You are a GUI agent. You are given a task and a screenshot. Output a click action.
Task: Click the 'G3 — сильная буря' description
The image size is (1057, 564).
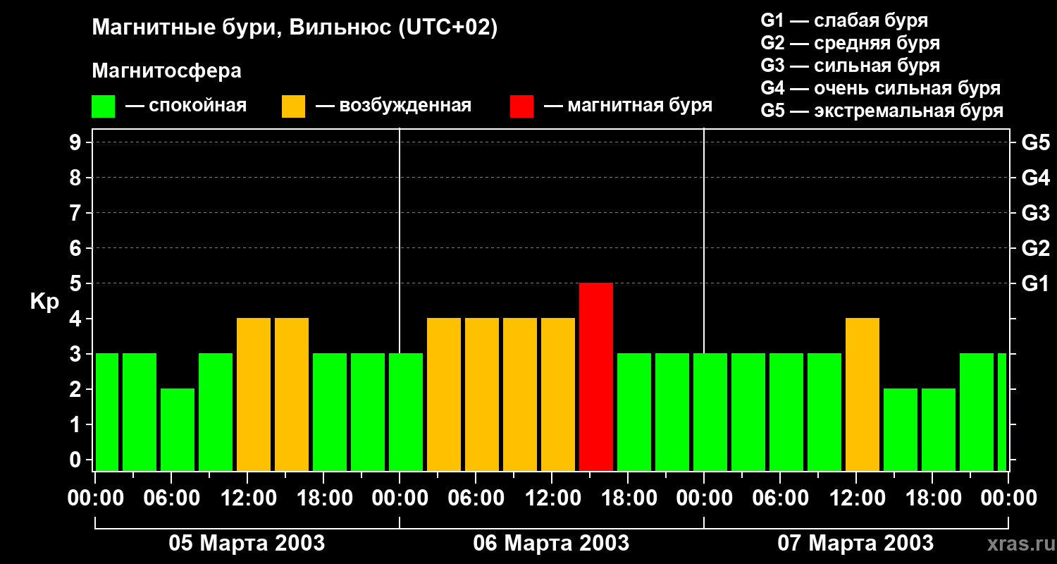point(851,66)
